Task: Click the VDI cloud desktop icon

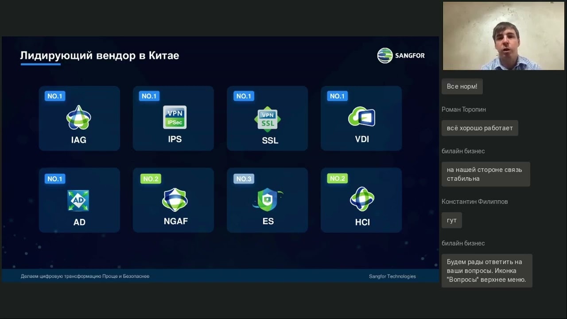Action: [362, 117]
